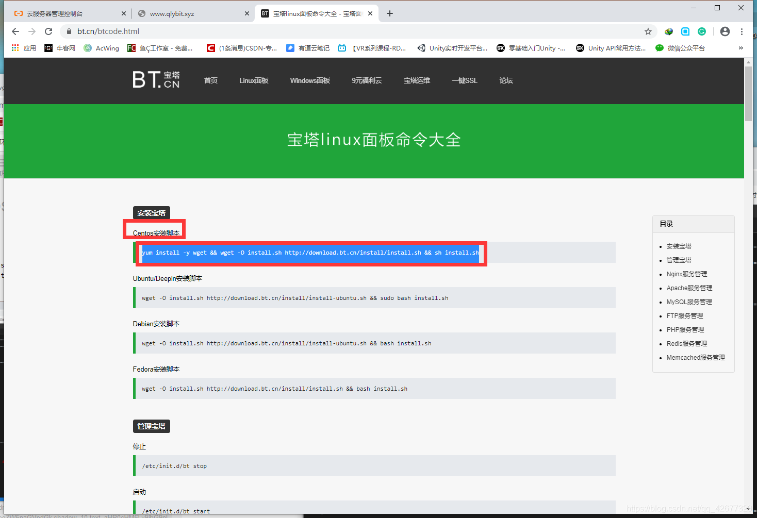Click the 安装宝塔 section label
757x518 pixels.
click(x=152, y=213)
